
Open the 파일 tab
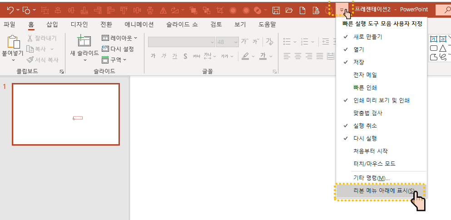point(10,24)
